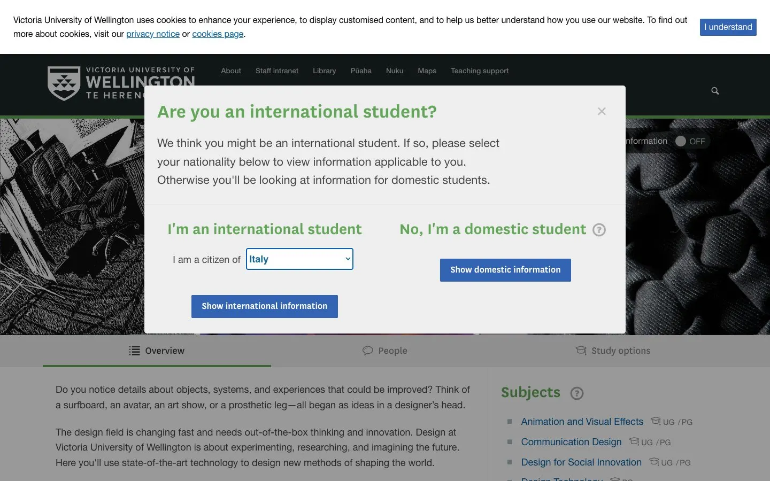Viewport: 770px width, 481px height.
Task: Click graduation cap icon beside Communication Design
Action: (x=634, y=441)
